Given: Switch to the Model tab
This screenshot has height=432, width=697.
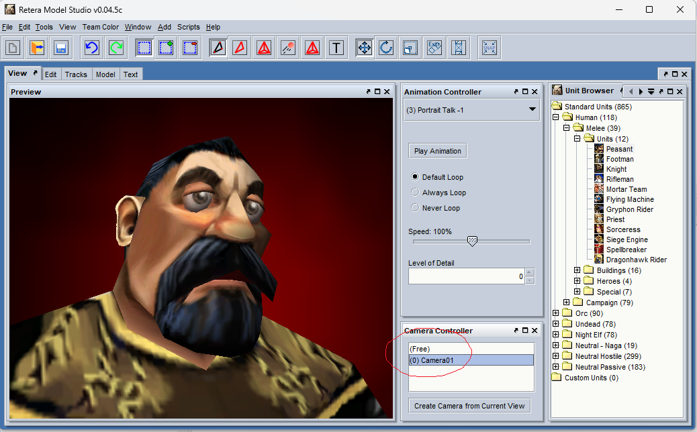Looking at the screenshot, I should pyautogui.click(x=105, y=74).
